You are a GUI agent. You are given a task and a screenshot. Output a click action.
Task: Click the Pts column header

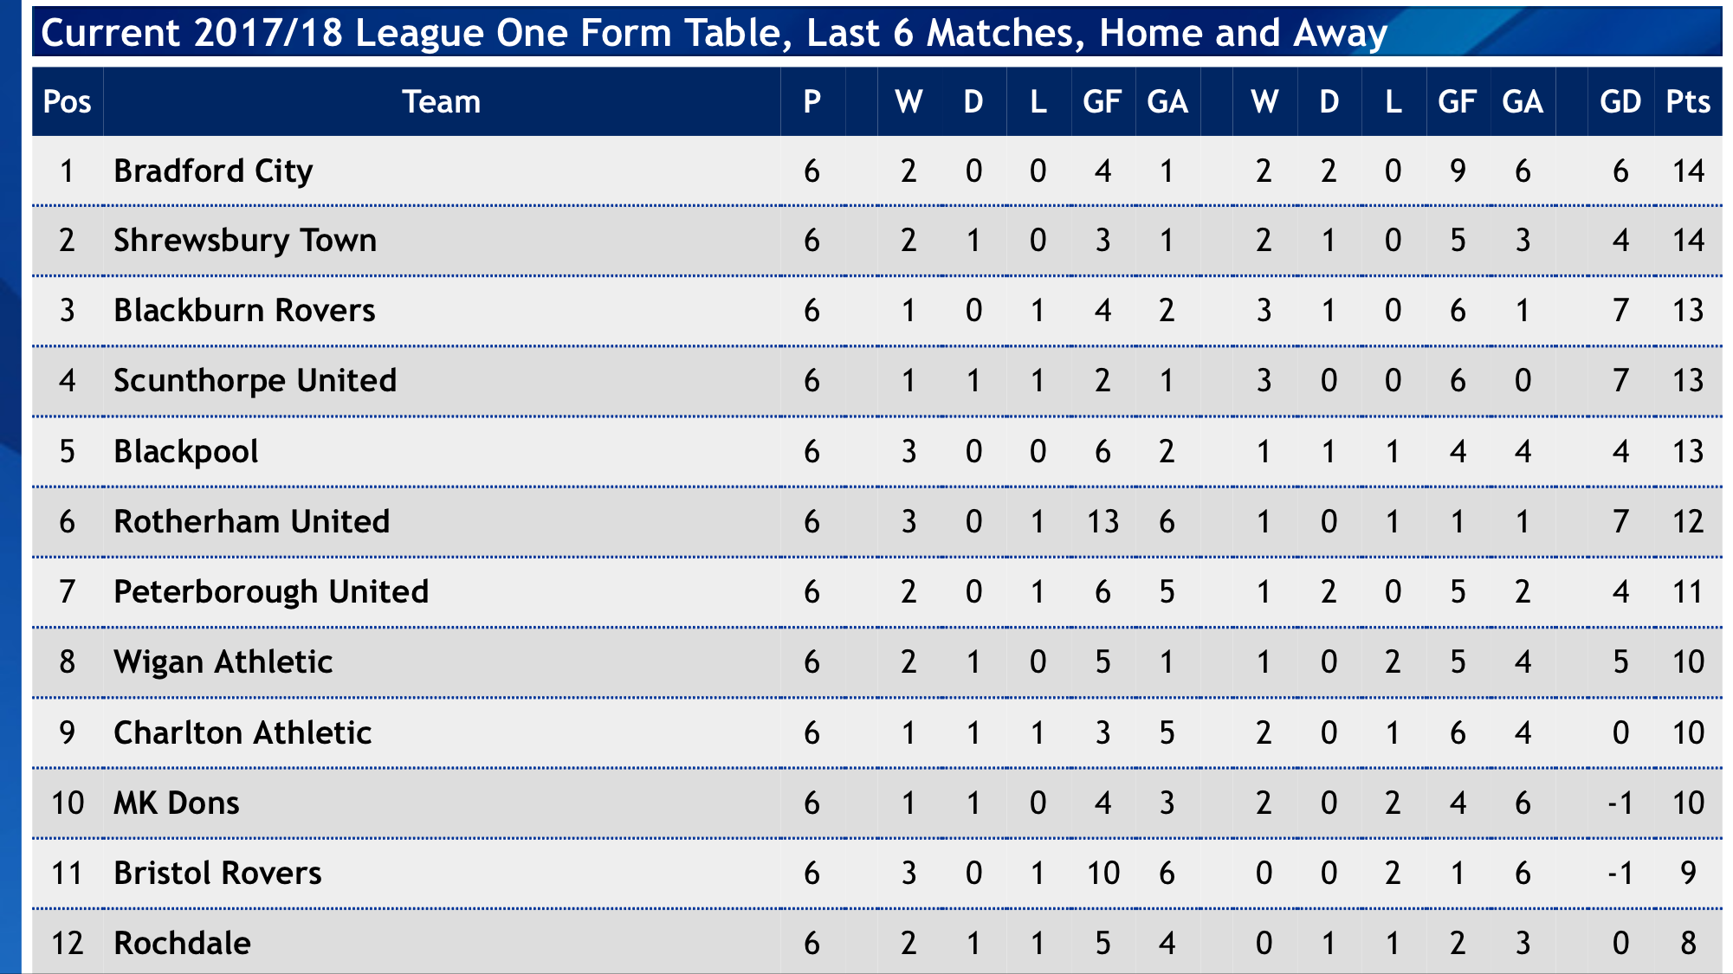[1687, 102]
